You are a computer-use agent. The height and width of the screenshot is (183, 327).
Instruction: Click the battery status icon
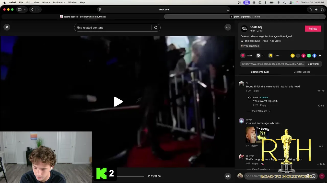point(272,3)
